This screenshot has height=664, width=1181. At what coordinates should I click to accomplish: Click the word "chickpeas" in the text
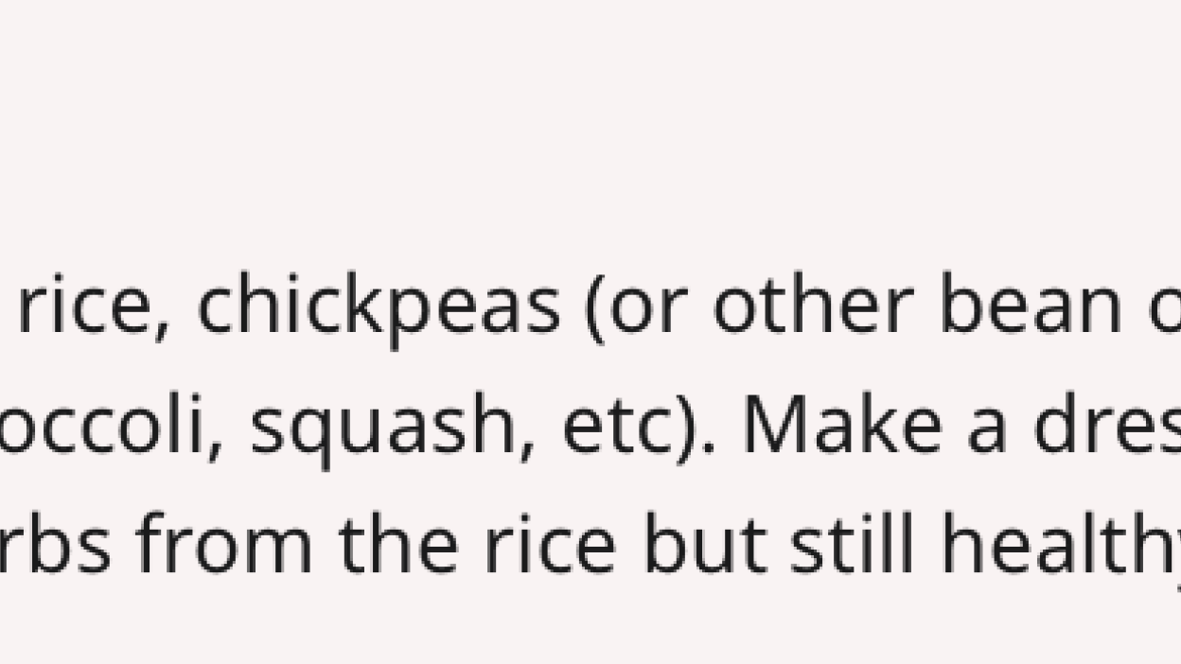[378, 307]
